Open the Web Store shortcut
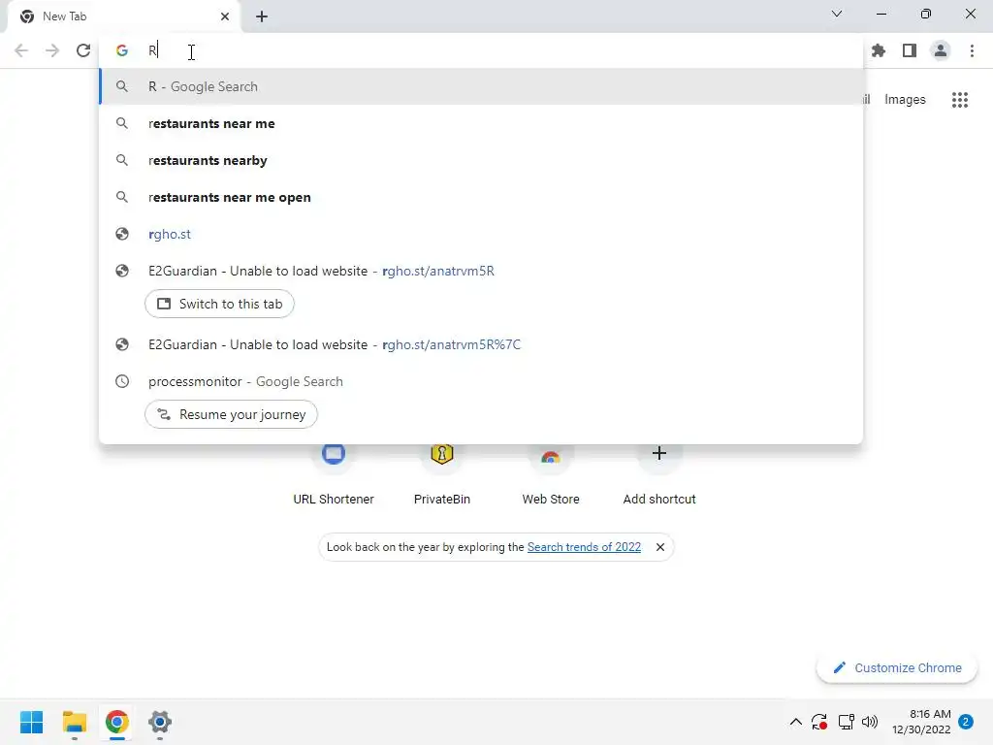 (551, 471)
